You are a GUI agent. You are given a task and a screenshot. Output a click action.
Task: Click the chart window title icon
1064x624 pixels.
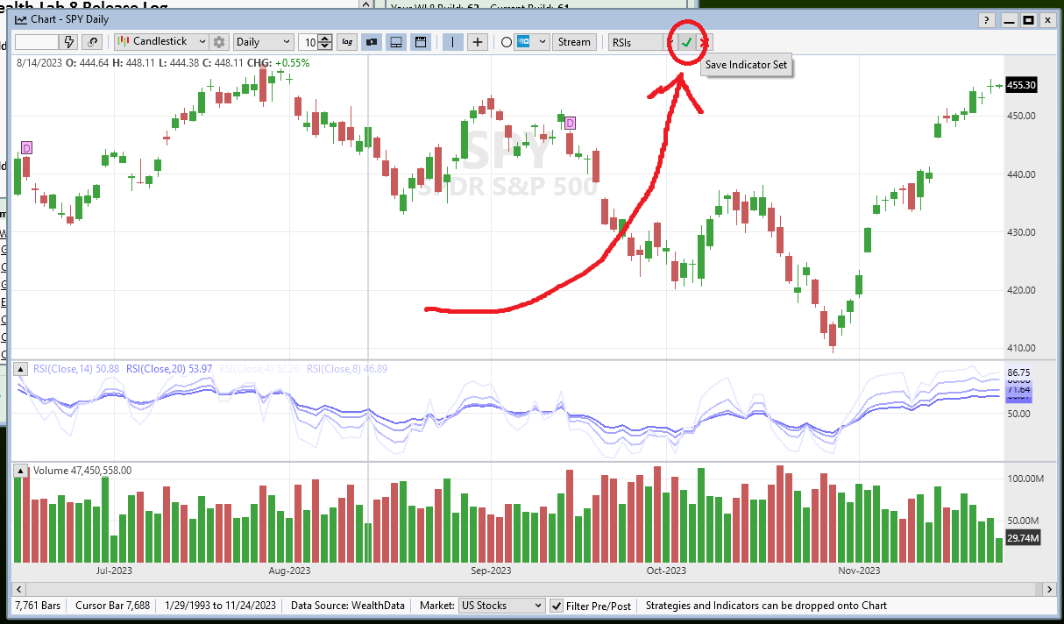click(x=21, y=19)
